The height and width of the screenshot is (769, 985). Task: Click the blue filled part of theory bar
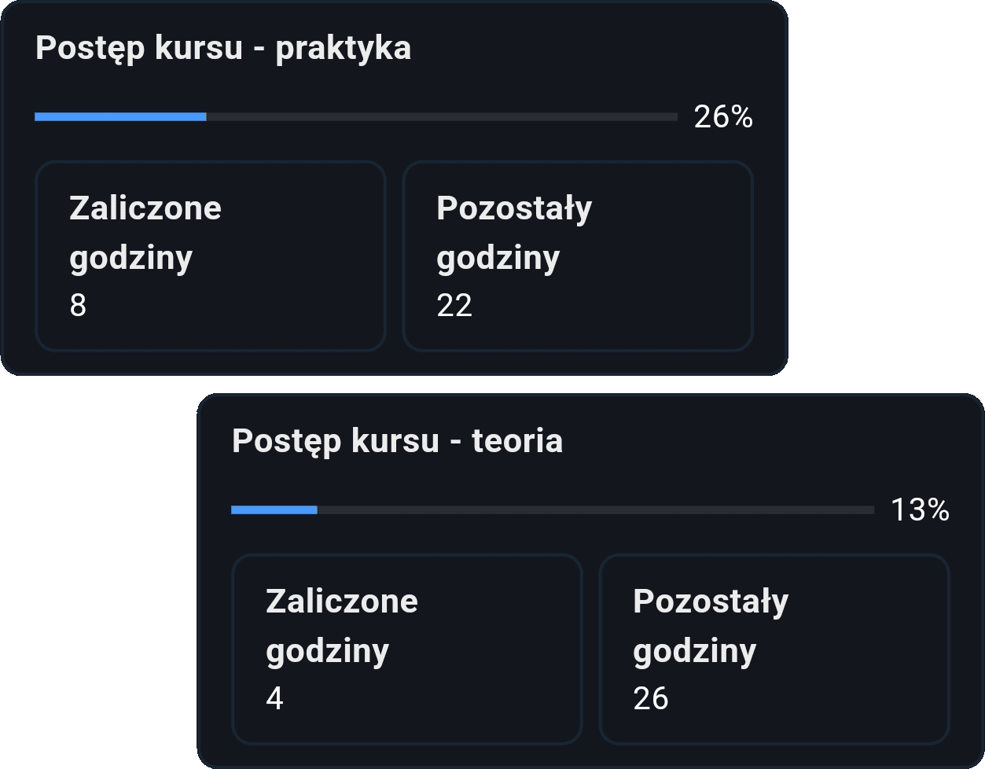tap(274, 510)
